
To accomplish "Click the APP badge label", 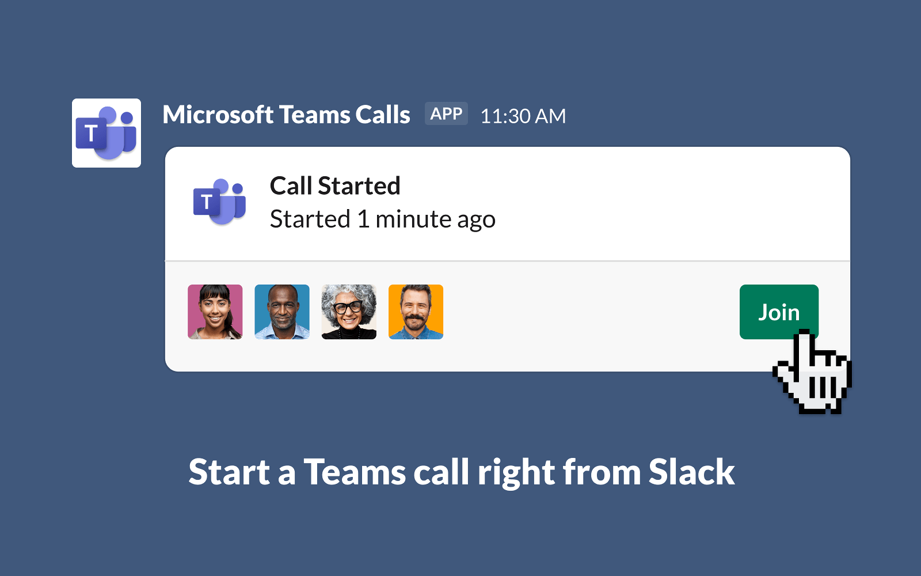I will (446, 113).
